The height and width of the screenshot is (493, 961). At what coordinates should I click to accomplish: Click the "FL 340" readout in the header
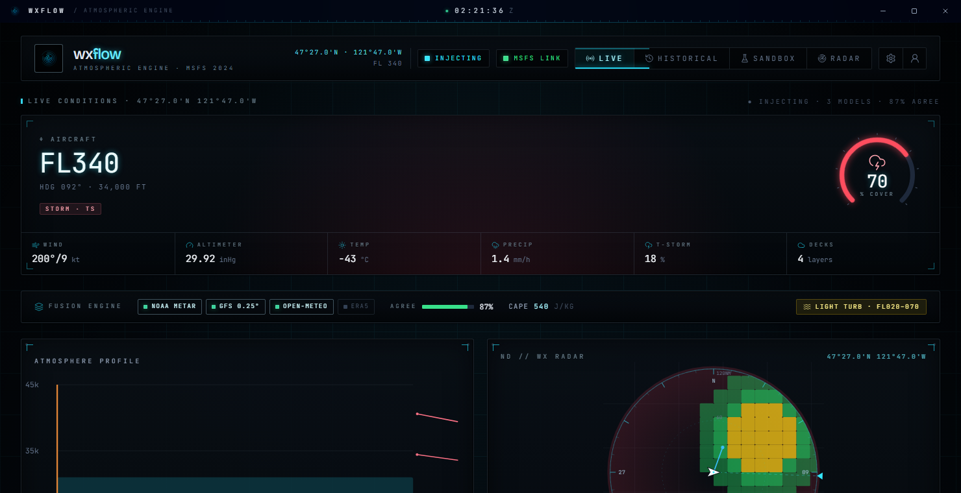(x=388, y=64)
